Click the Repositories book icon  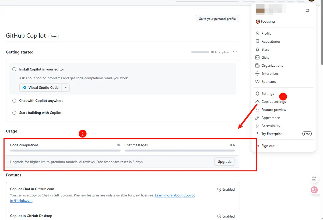tap(257, 41)
